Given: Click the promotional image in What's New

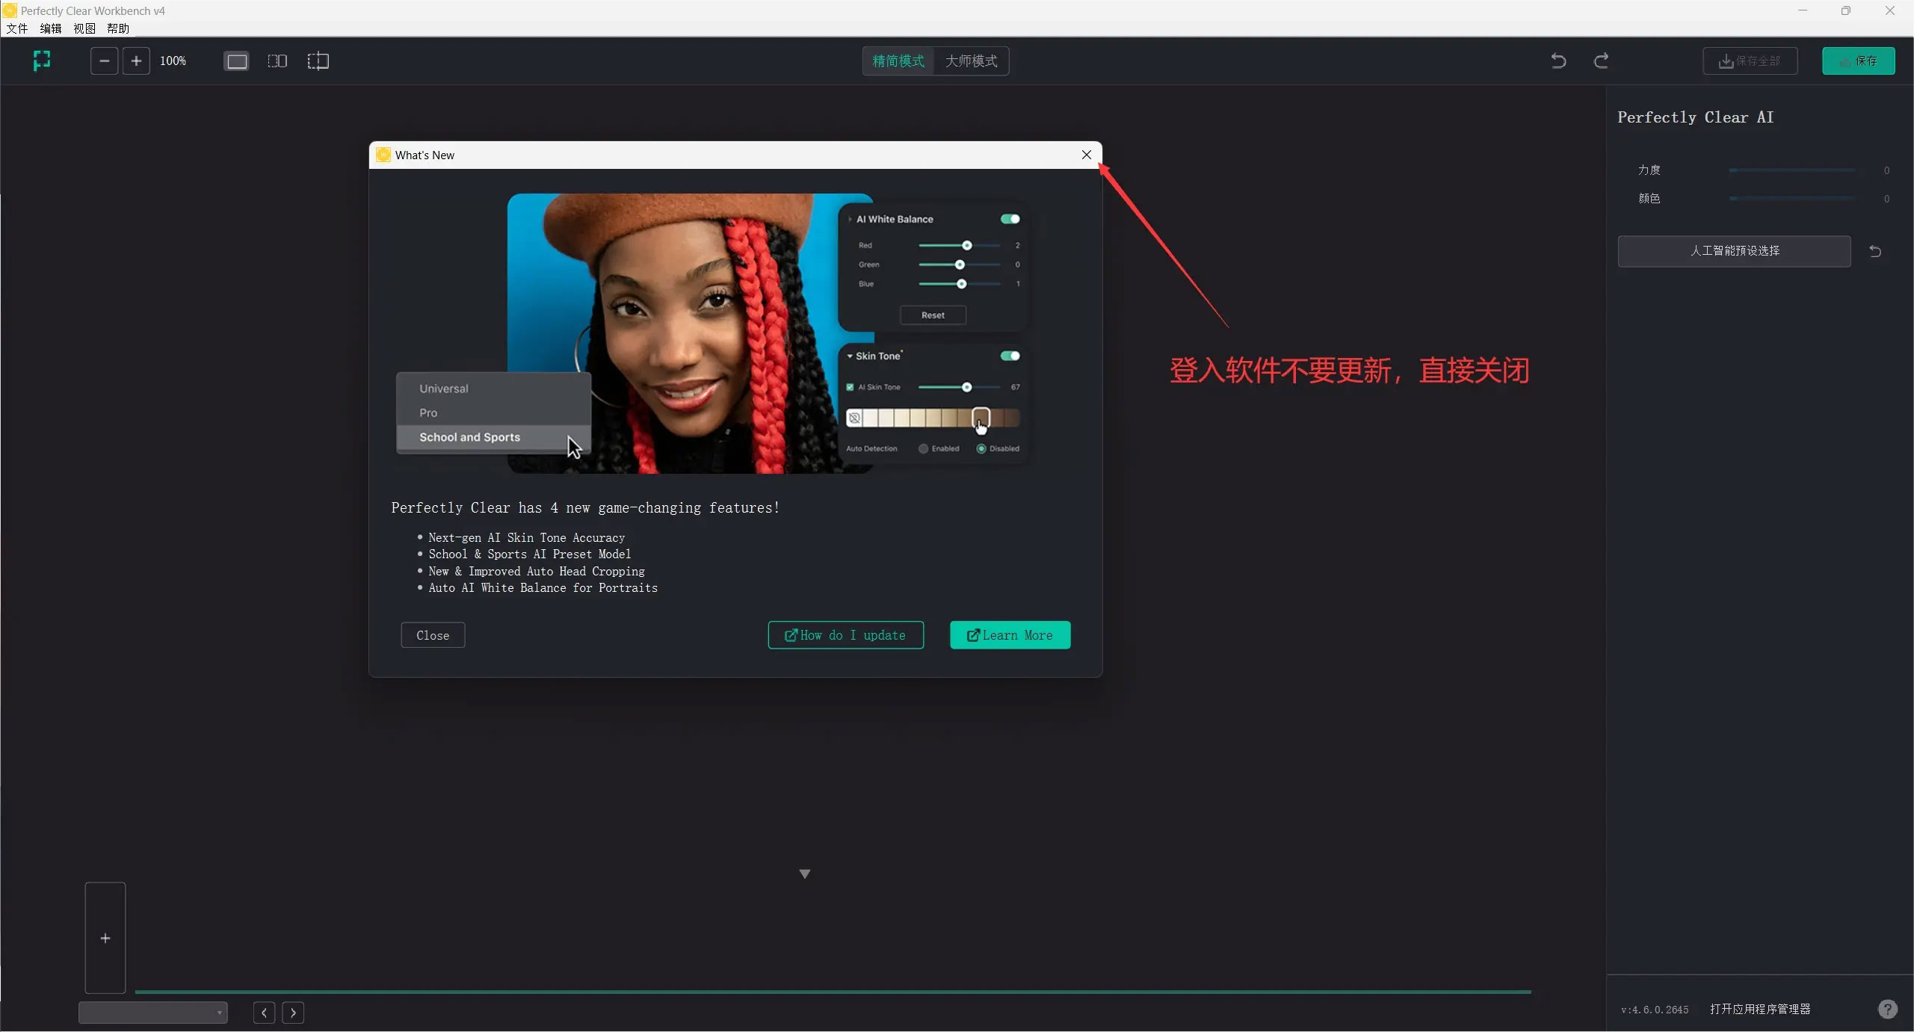Looking at the screenshot, I should tap(712, 333).
